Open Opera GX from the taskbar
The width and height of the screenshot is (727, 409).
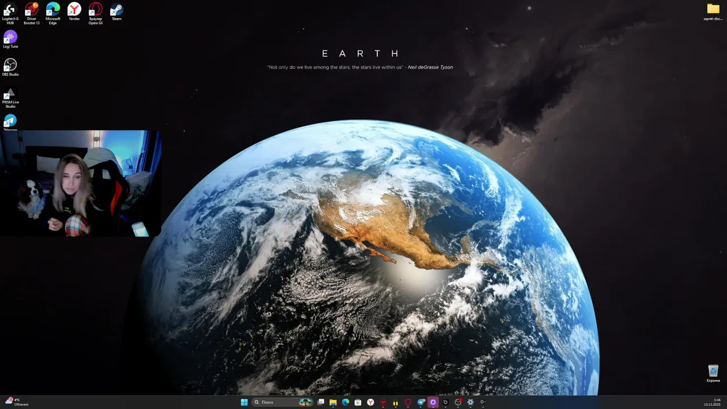pyautogui.click(x=408, y=402)
